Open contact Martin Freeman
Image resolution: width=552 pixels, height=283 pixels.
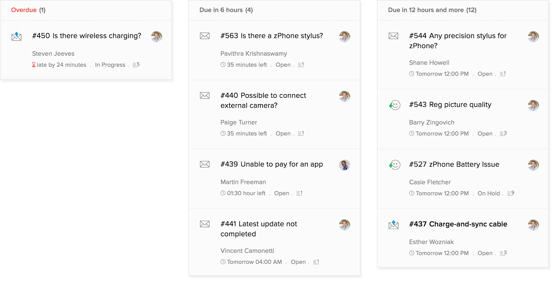243,182
